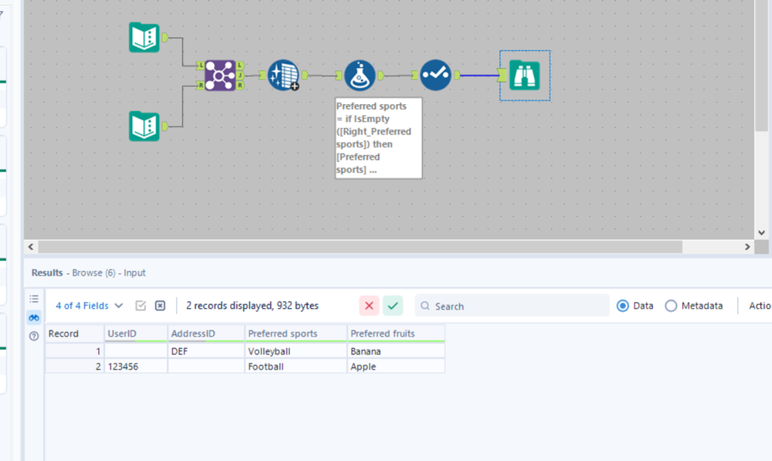This screenshot has width=772, height=461.
Task: Select the blue connection line to Browse
Action: click(479, 75)
